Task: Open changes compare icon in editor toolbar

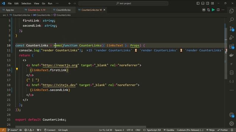Action: pyautogui.click(x=208, y=10)
